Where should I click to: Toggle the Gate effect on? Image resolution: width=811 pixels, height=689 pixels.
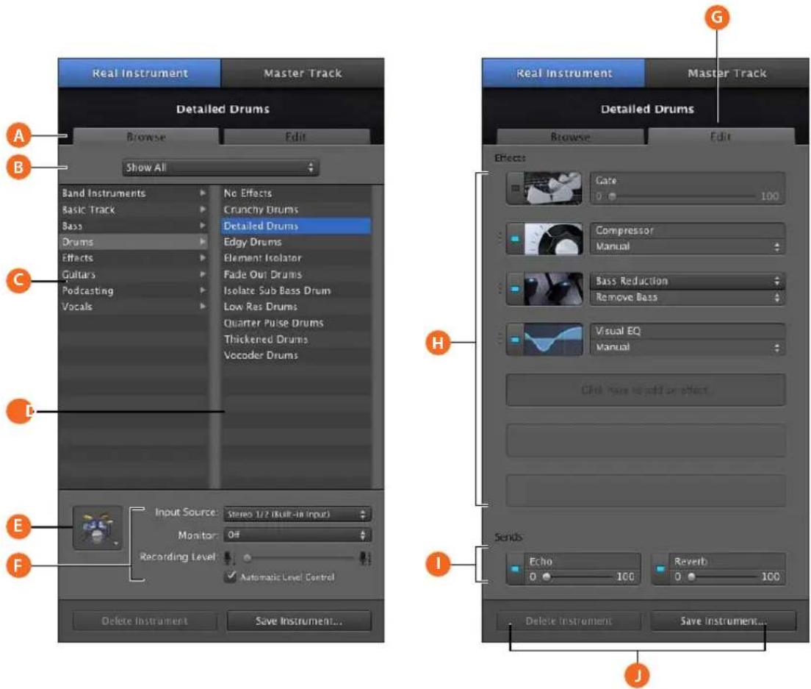tap(515, 188)
